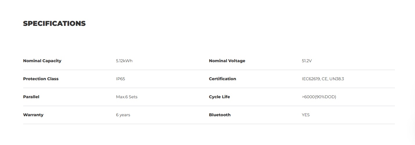Click the 5.12kWh capacity value

(x=124, y=61)
